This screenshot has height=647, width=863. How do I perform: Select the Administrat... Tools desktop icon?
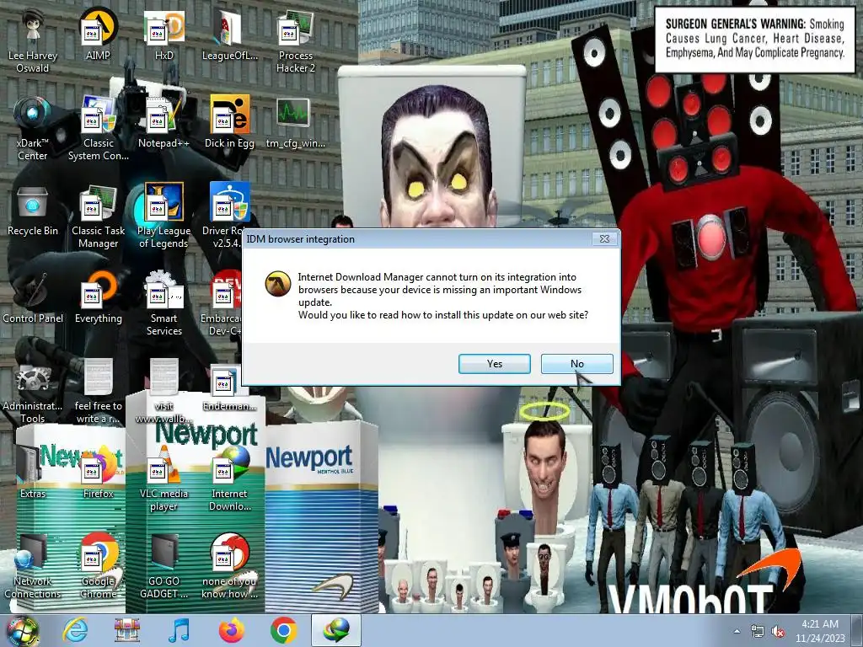tap(33, 393)
